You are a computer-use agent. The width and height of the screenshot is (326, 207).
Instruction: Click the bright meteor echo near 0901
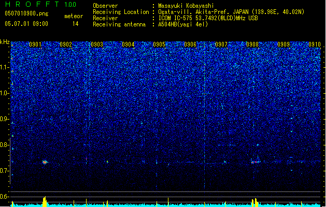(x=45, y=162)
